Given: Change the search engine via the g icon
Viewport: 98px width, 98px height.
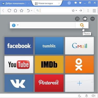Looking at the screenshot, I should 14,25.
